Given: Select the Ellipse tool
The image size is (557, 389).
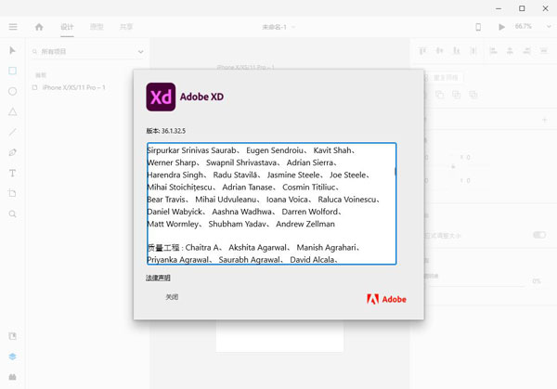Looking at the screenshot, I should (12, 91).
